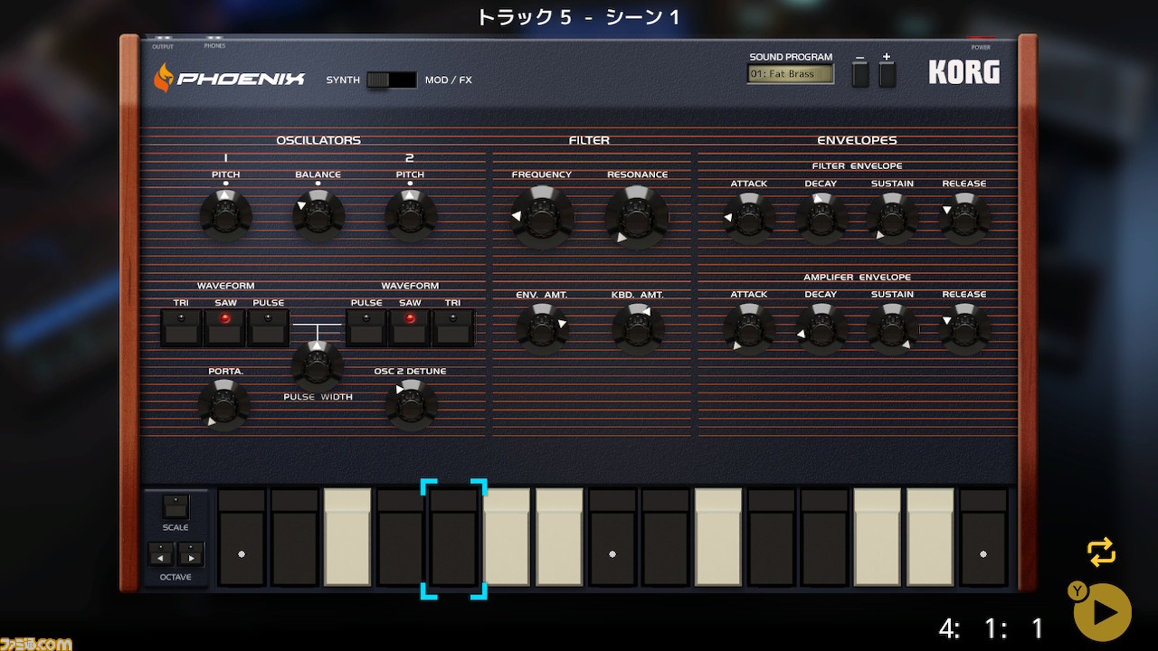Click the Filter Envelope Sustain knob
The height and width of the screenshot is (651, 1158).
(x=893, y=219)
